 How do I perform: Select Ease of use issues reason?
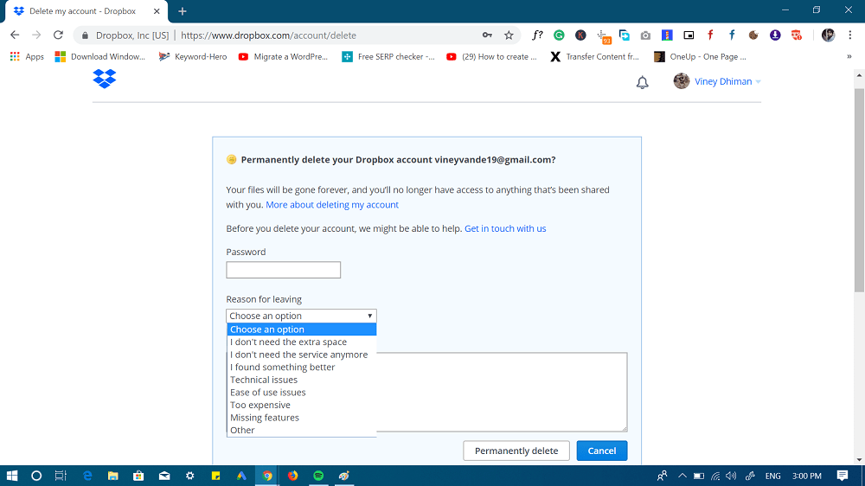pos(302,393)
